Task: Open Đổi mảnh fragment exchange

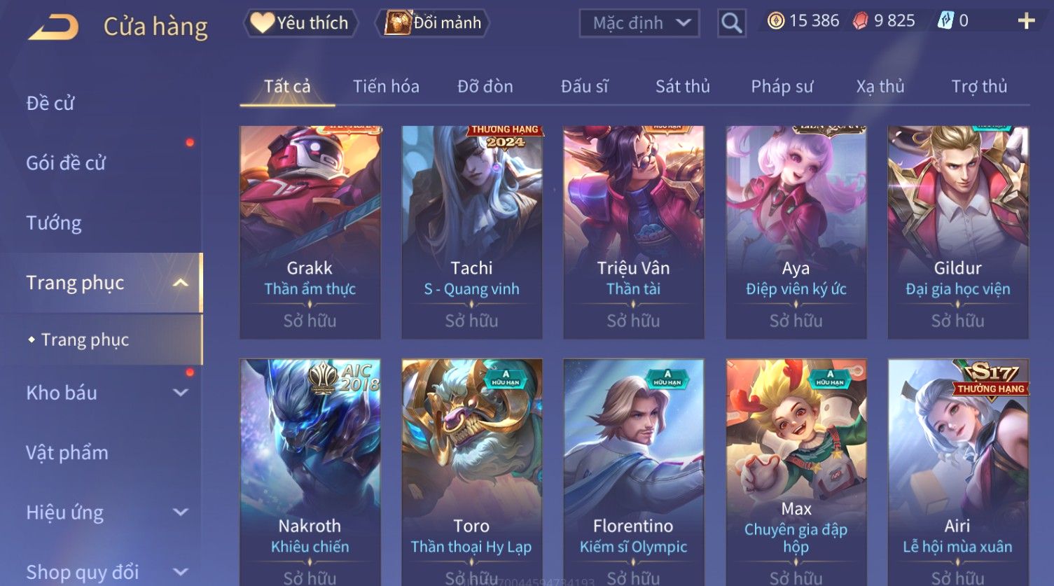Action: coord(433,23)
